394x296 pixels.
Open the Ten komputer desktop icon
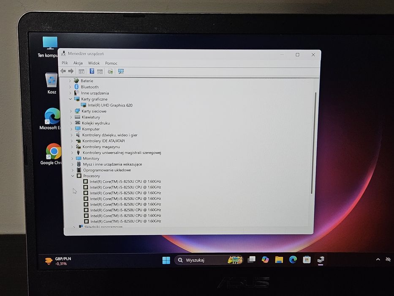48,47
